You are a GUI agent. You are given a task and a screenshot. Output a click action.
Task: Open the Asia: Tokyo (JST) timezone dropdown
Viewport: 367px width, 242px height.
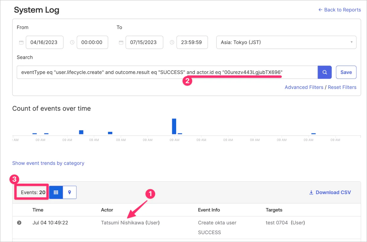pyautogui.click(x=286, y=42)
